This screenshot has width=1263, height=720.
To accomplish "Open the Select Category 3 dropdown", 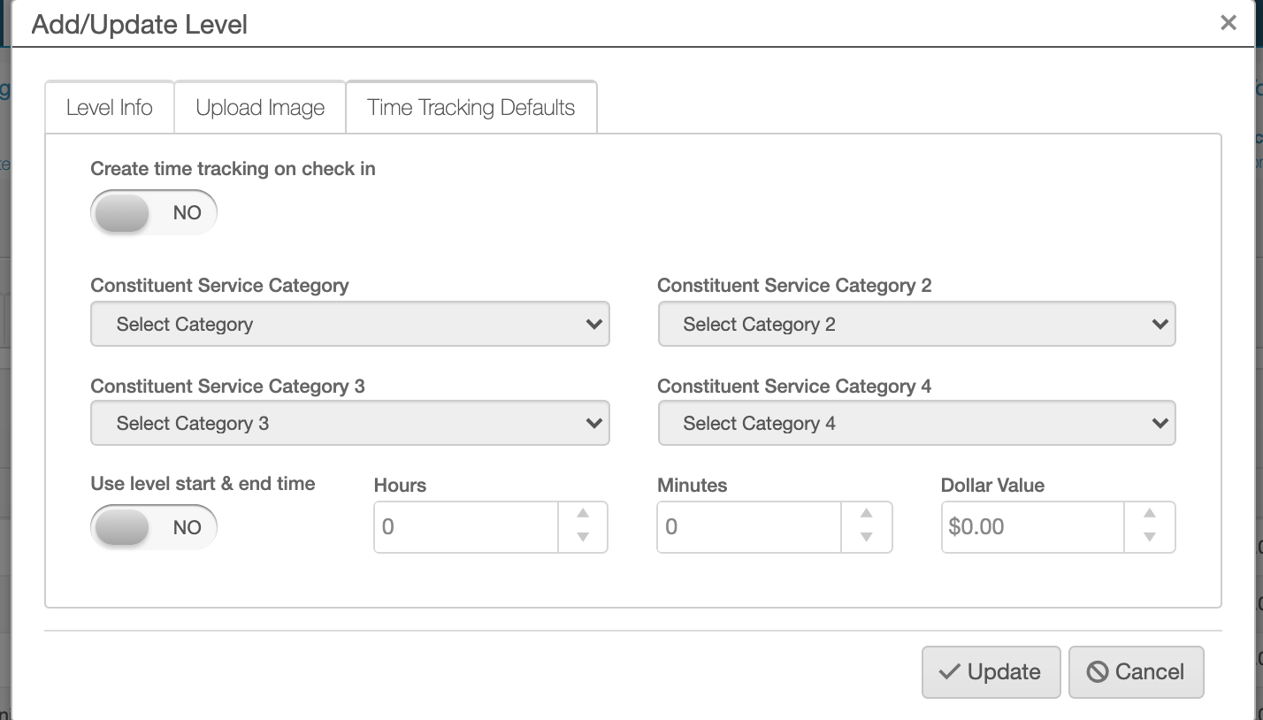I will pos(349,424).
